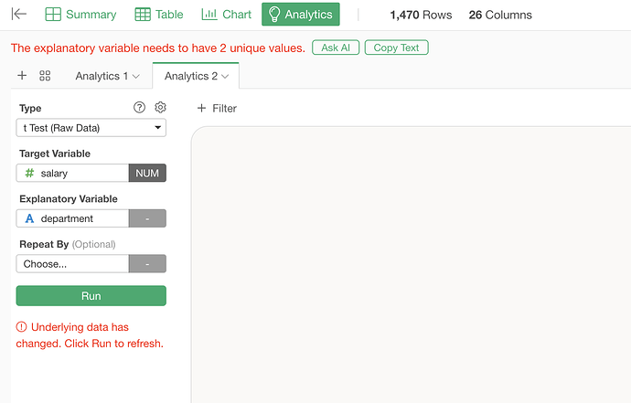Open the help question mark icon

coord(139,108)
